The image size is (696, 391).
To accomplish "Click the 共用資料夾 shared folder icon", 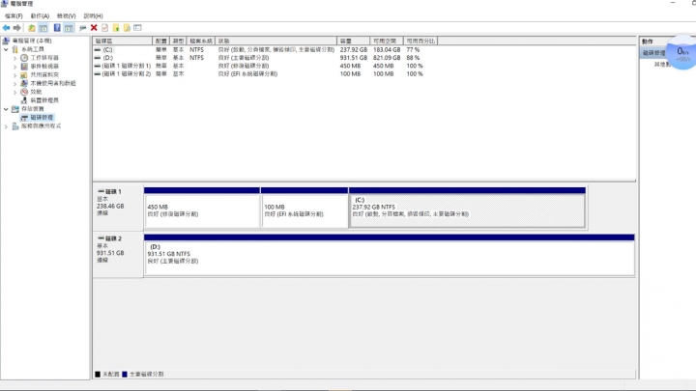I will point(24,74).
